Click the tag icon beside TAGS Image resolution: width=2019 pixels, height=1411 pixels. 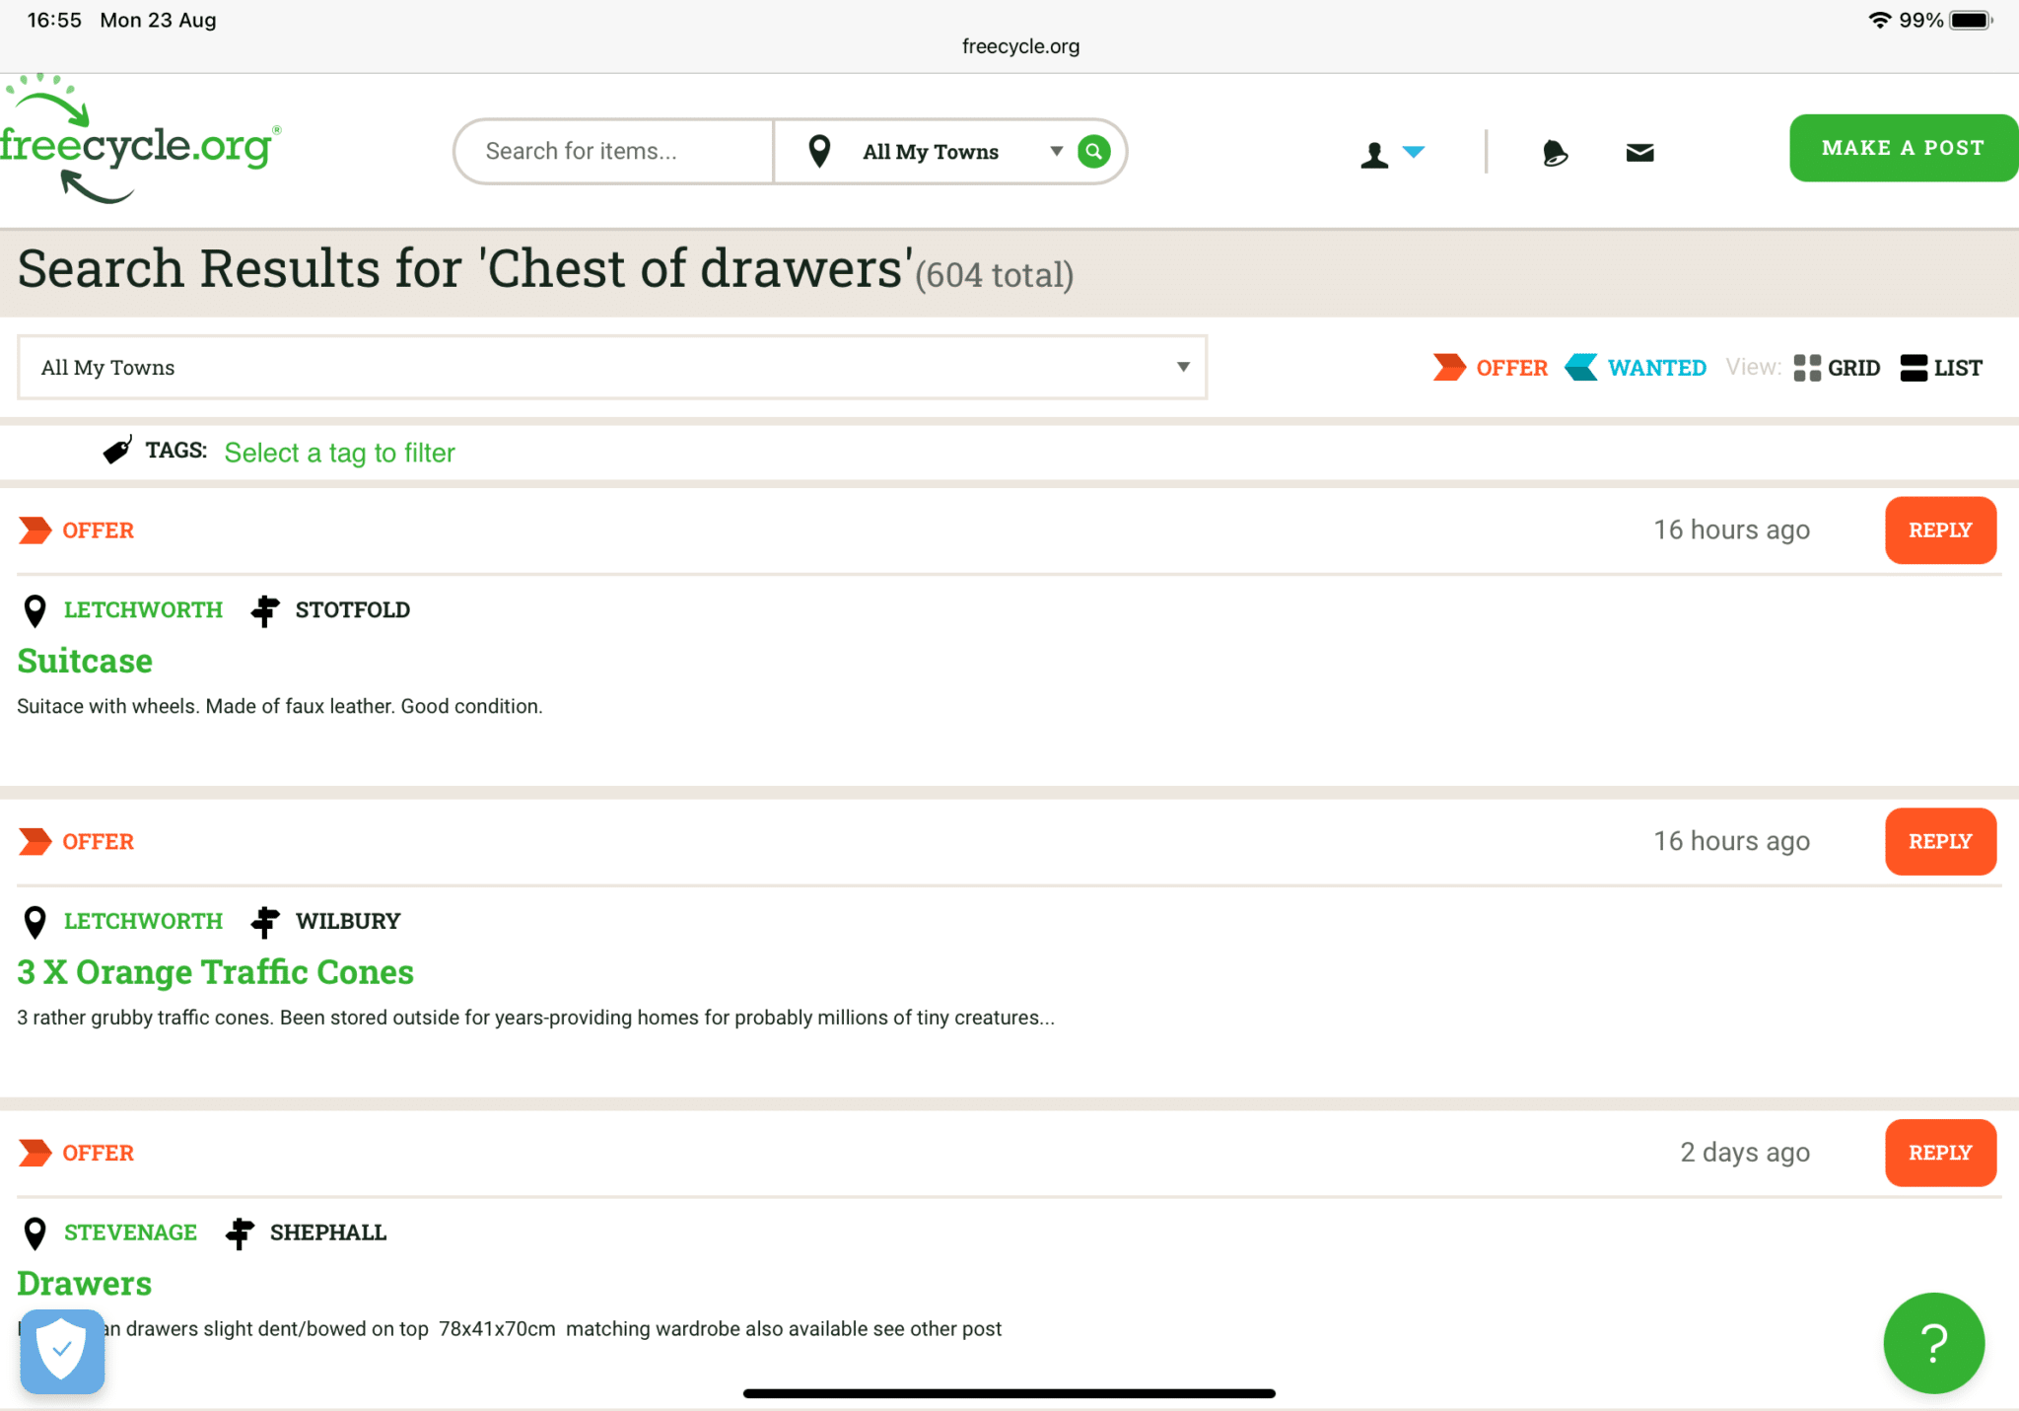[117, 451]
